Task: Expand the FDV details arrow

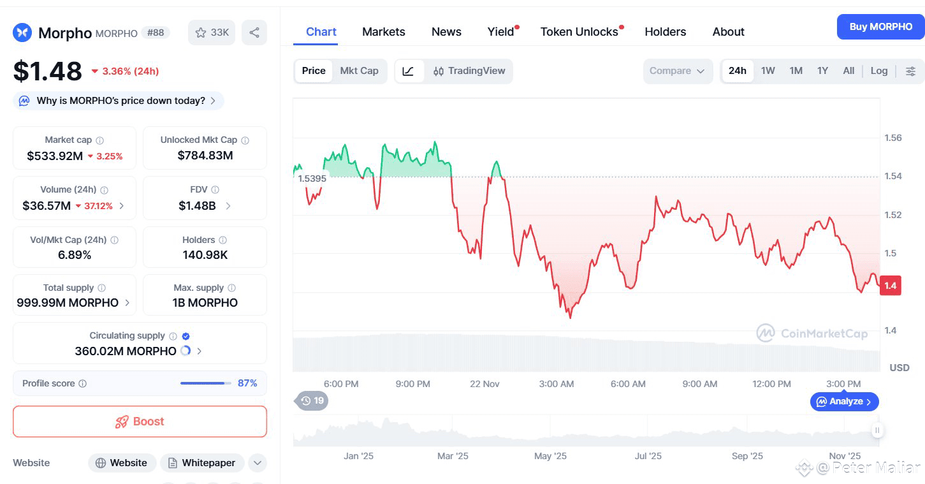Action: pos(228,206)
